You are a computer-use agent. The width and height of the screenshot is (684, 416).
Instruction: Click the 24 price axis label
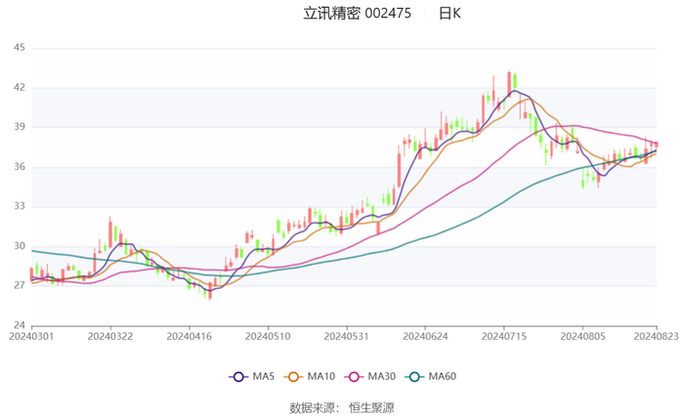coord(20,325)
